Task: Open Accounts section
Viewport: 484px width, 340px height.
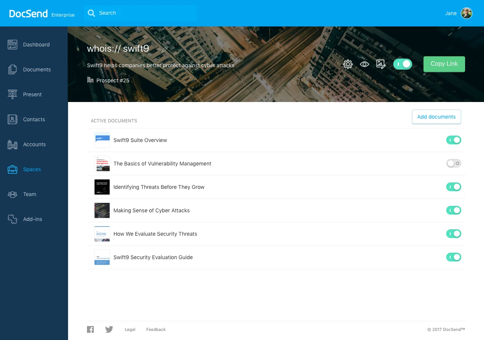Action: pos(34,144)
